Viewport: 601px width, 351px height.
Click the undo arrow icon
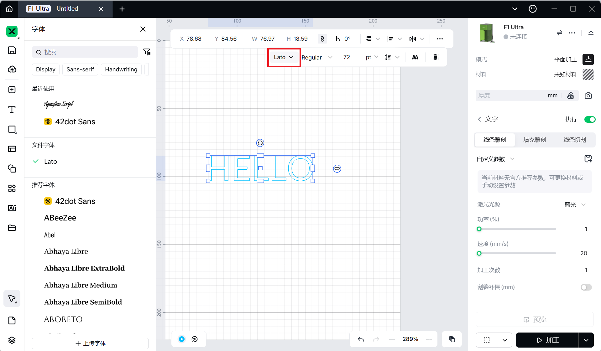[361, 339]
